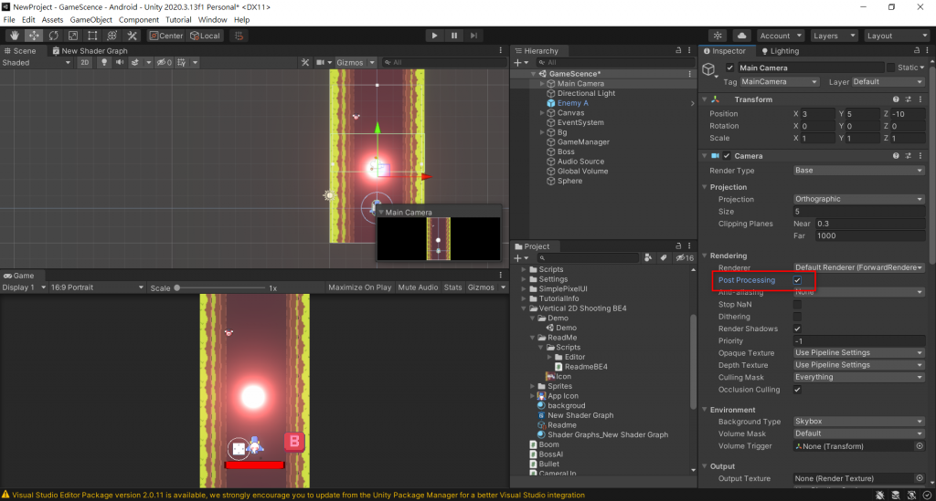
Task: Open Camera component context menu
Action: (x=920, y=156)
